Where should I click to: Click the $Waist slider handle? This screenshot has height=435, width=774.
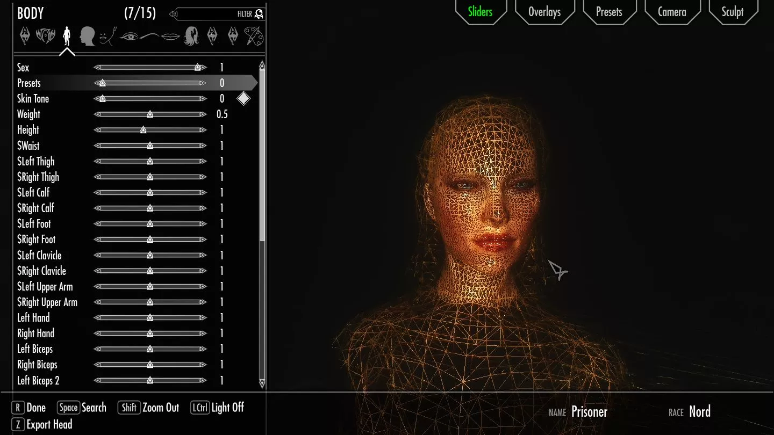click(150, 146)
